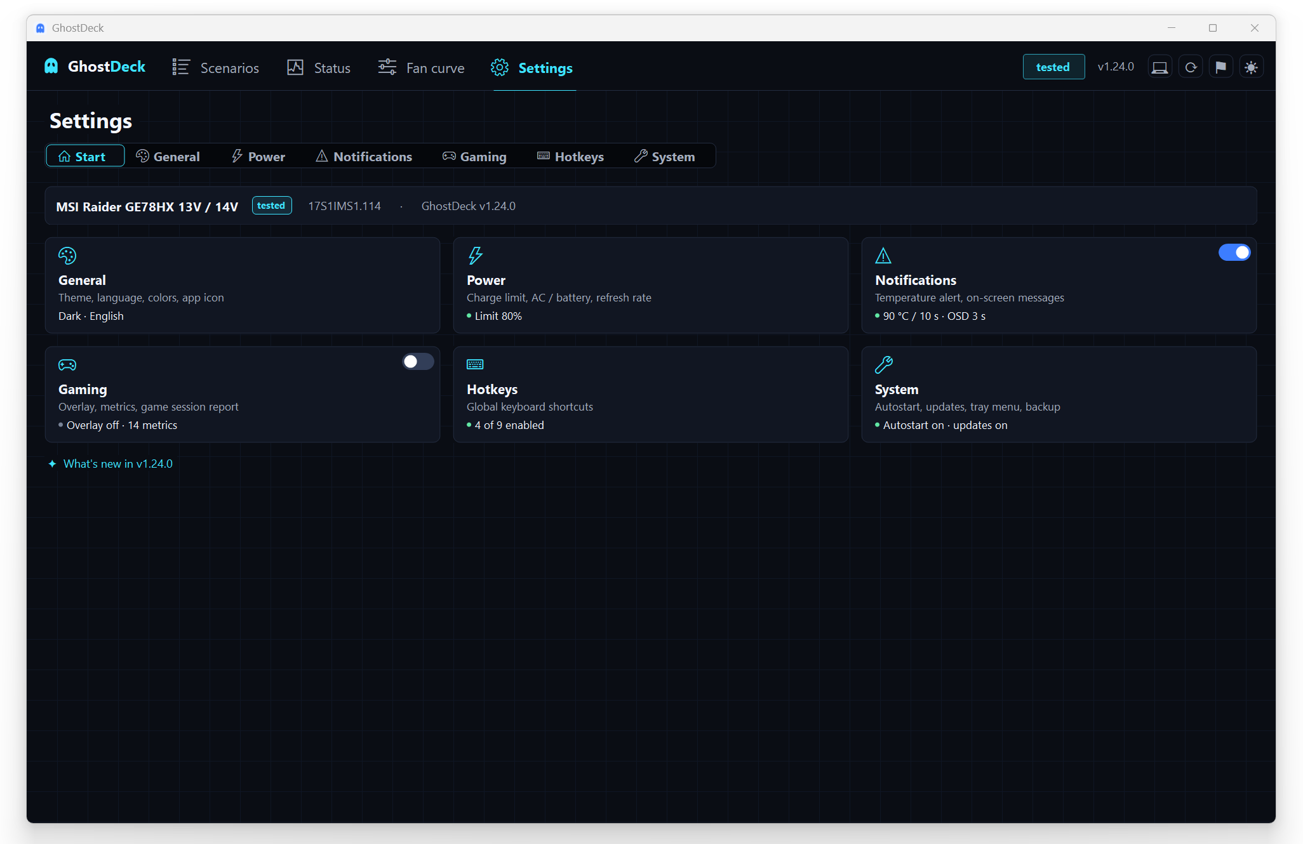Click the Overlay, metrics, game session report text
Viewport: 1303px width, 844px height.
point(149,407)
